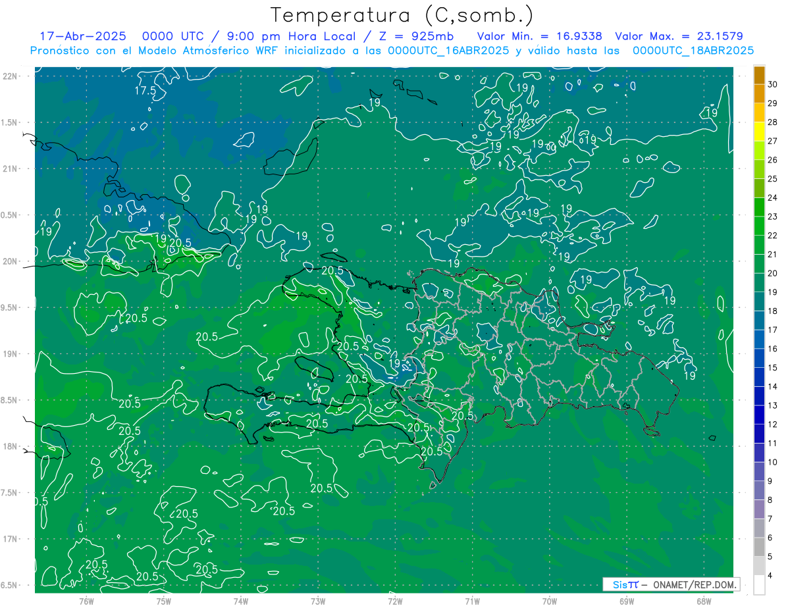The height and width of the screenshot is (610, 790).
Task: Click the "SisTT – ONAMET/REP.DOM." credit box
Action: click(x=671, y=584)
